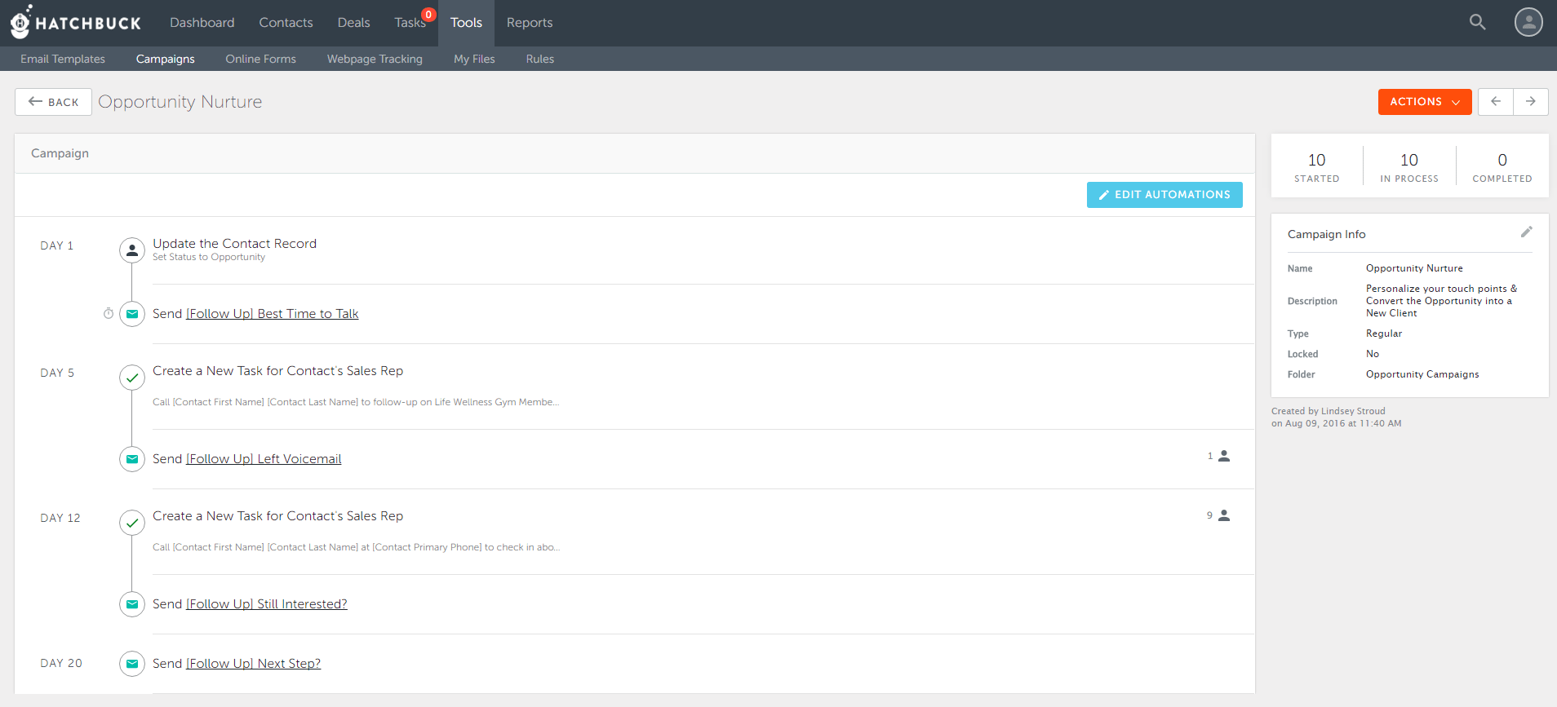The width and height of the screenshot is (1557, 707).
Task: Open the Tasks menu item
Action: (410, 23)
